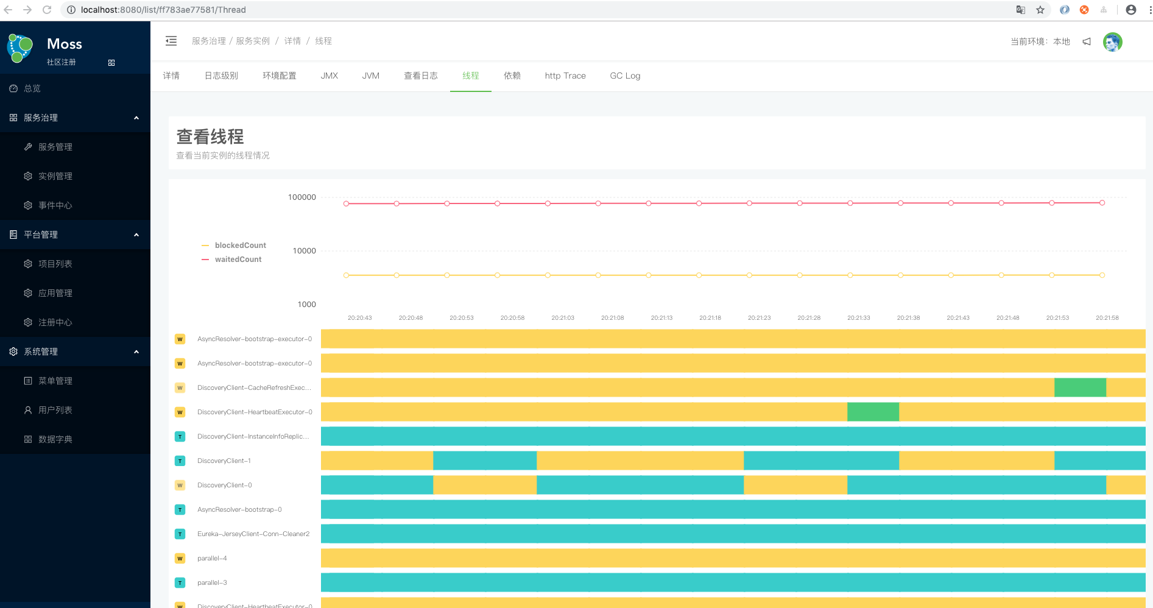Toggle the blockedCount legend series
Screen dimensions: 1153x608
coord(234,246)
